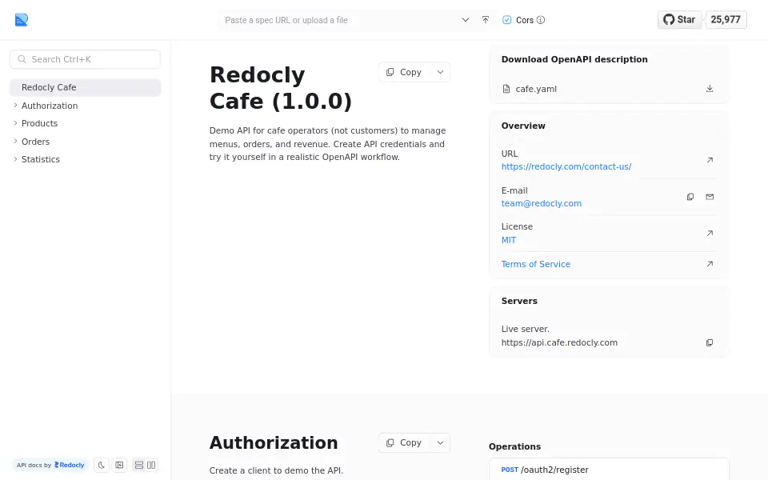The height and width of the screenshot is (480, 768).
Task: Click the cafe.yaml file name
Action: click(536, 89)
